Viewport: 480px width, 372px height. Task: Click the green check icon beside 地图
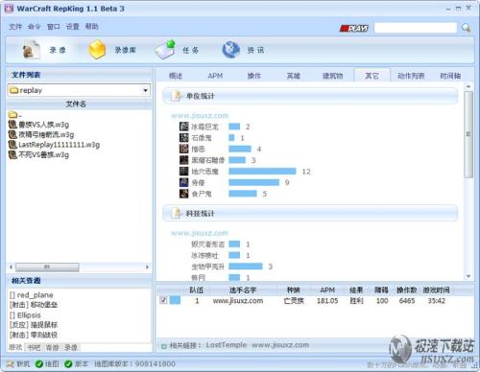coord(39,363)
